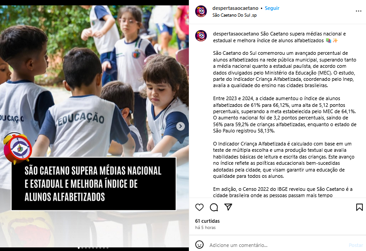
Task: Save post with bookmark icon
Action: pyautogui.click(x=359, y=207)
